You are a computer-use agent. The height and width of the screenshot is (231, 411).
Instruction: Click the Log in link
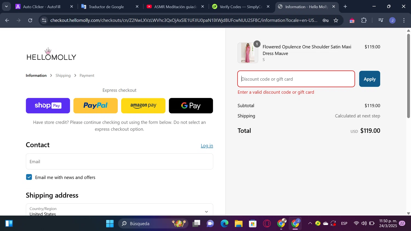tap(207, 146)
